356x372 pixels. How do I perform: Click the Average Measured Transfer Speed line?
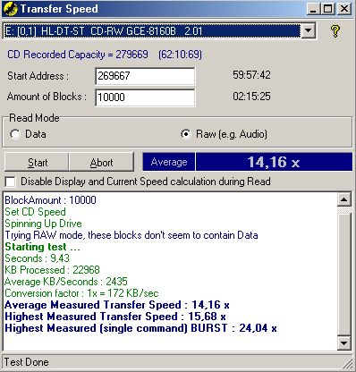[117, 305]
